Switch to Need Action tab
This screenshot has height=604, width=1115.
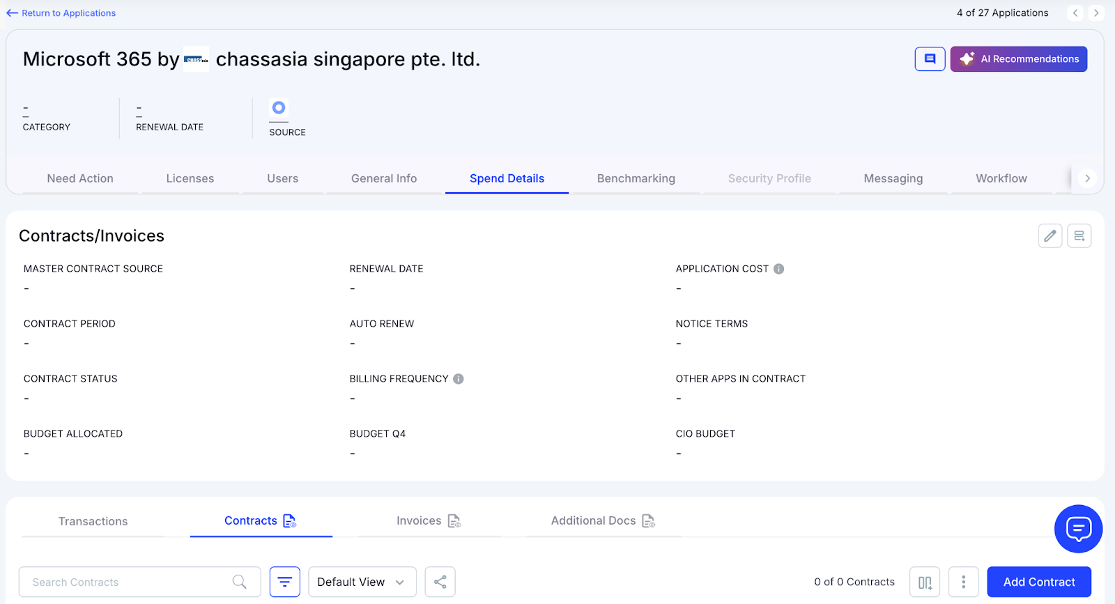pos(80,178)
